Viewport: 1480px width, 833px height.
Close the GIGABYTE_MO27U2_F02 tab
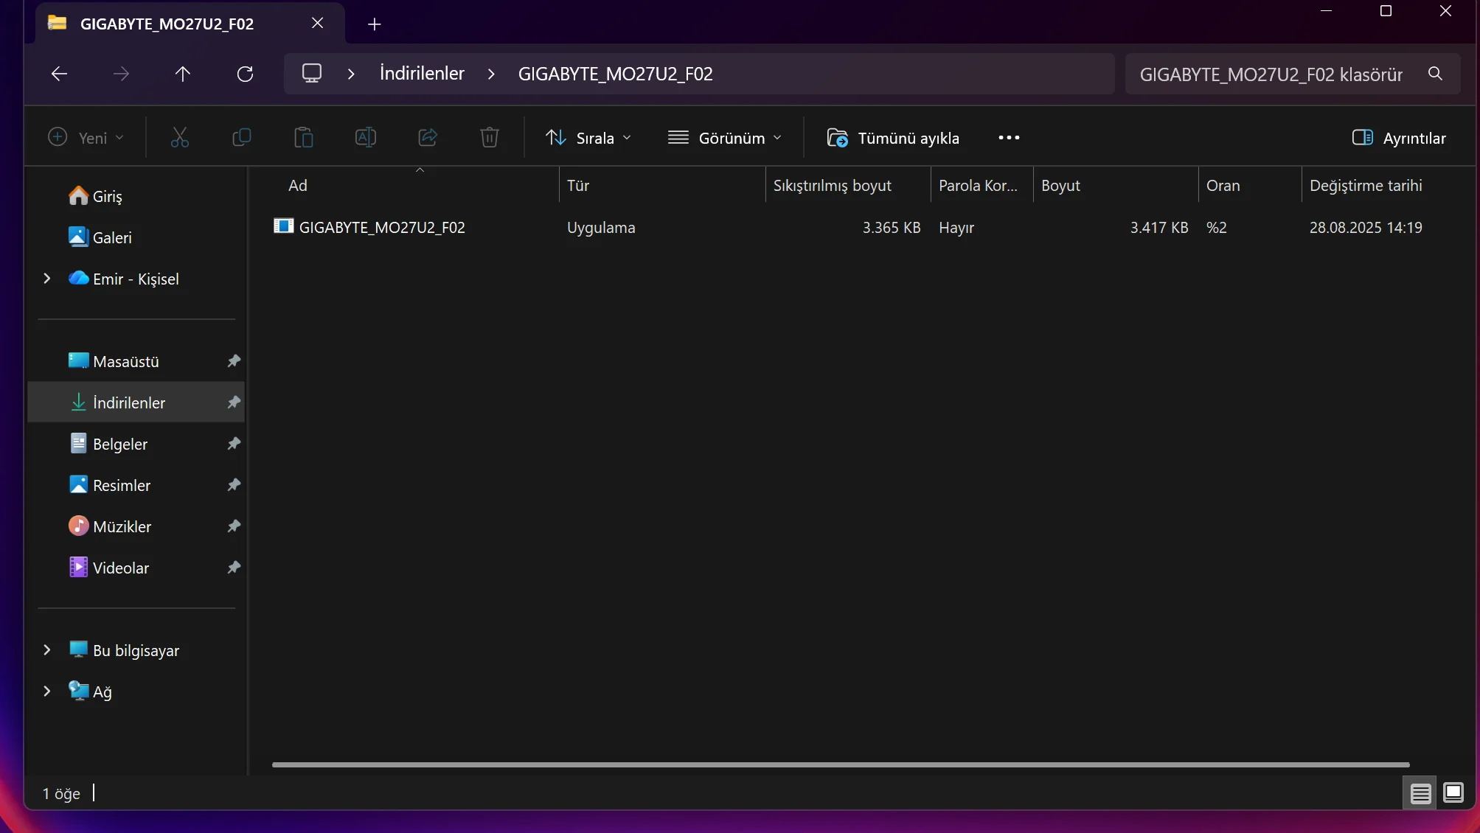click(318, 24)
